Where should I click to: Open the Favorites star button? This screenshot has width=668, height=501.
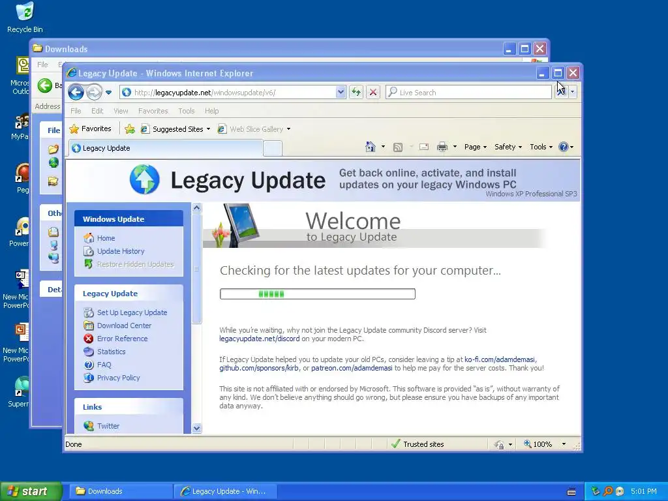90,129
